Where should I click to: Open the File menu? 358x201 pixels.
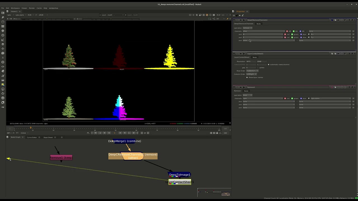click(x=3, y=8)
